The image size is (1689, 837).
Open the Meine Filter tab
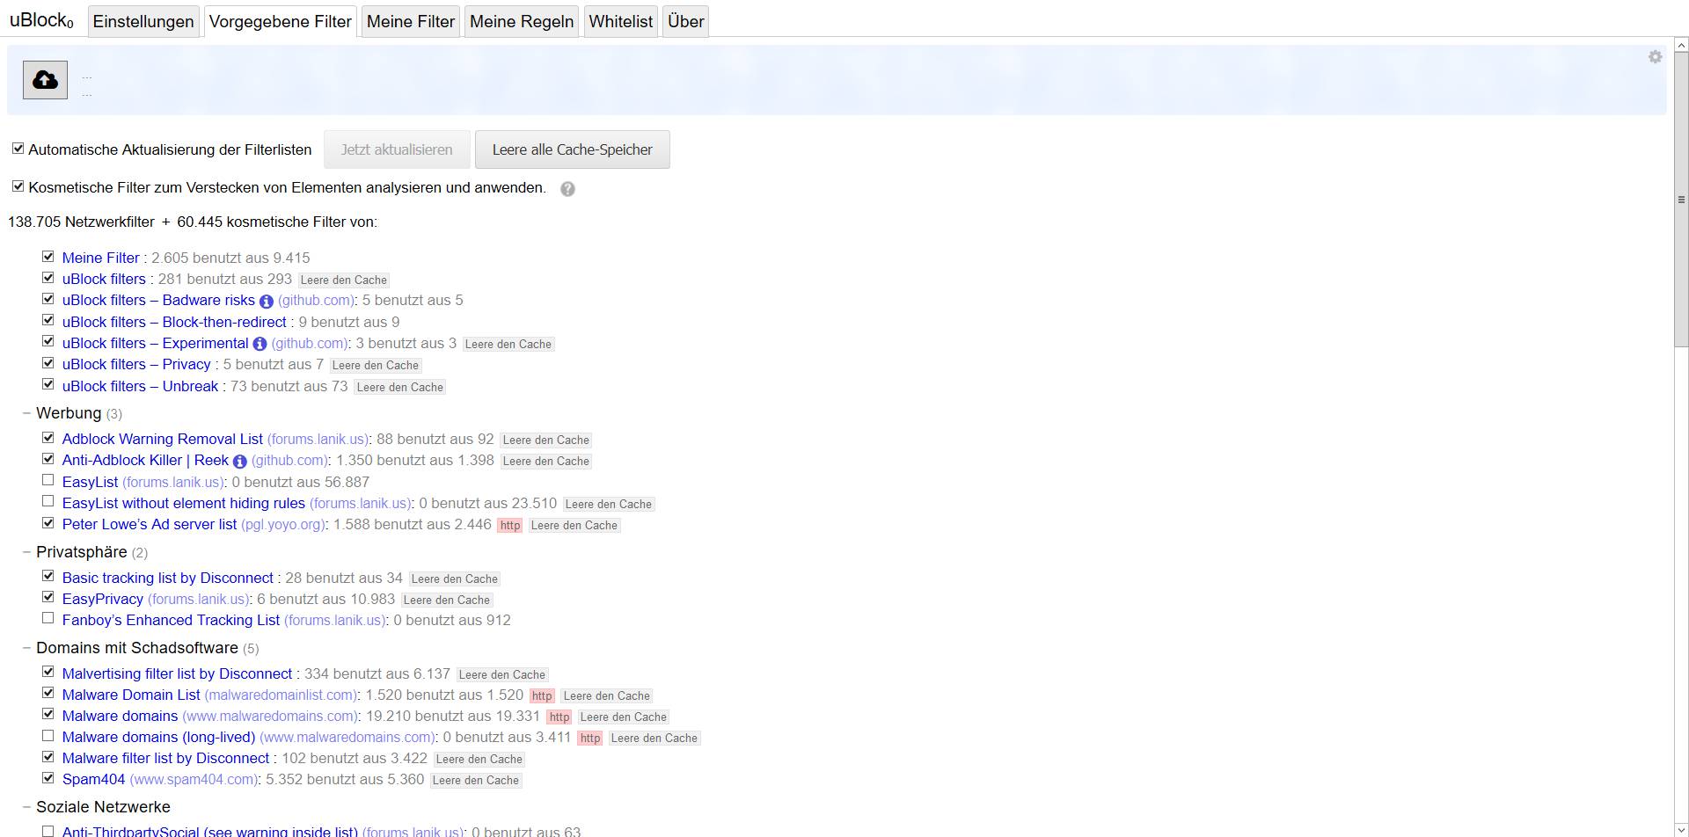click(x=411, y=22)
